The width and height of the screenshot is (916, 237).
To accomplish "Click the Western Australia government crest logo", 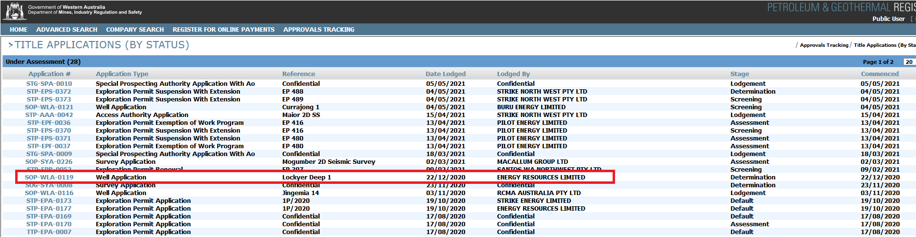I will [14, 11].
